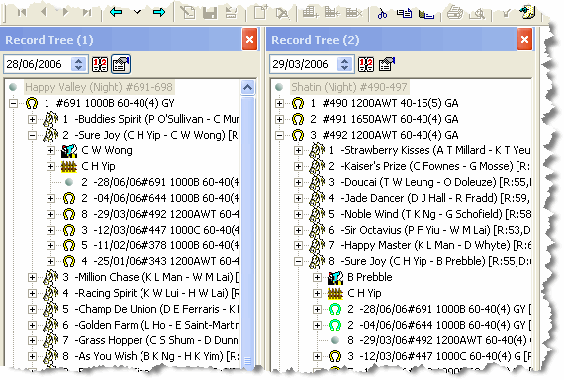Jump to last record toolbar button

tap(87, 13)
